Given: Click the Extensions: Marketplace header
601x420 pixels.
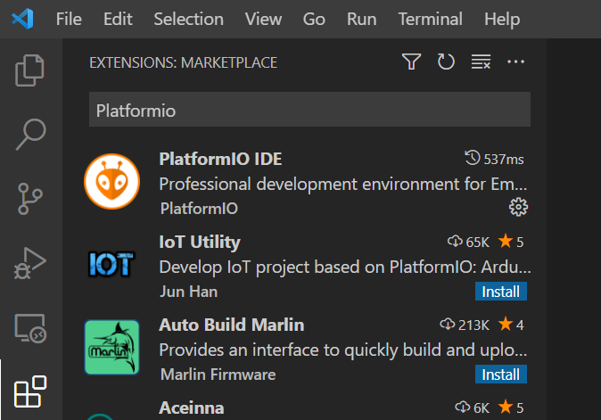Looking at the screenshot, I should pos(183,62).
